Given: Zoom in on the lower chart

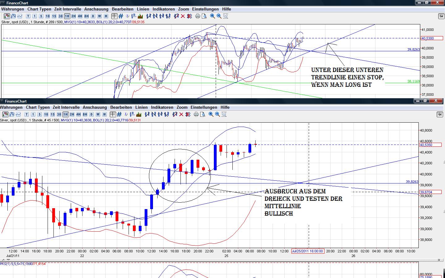Looking at the screenshot, I should click(x=211, y=114).
